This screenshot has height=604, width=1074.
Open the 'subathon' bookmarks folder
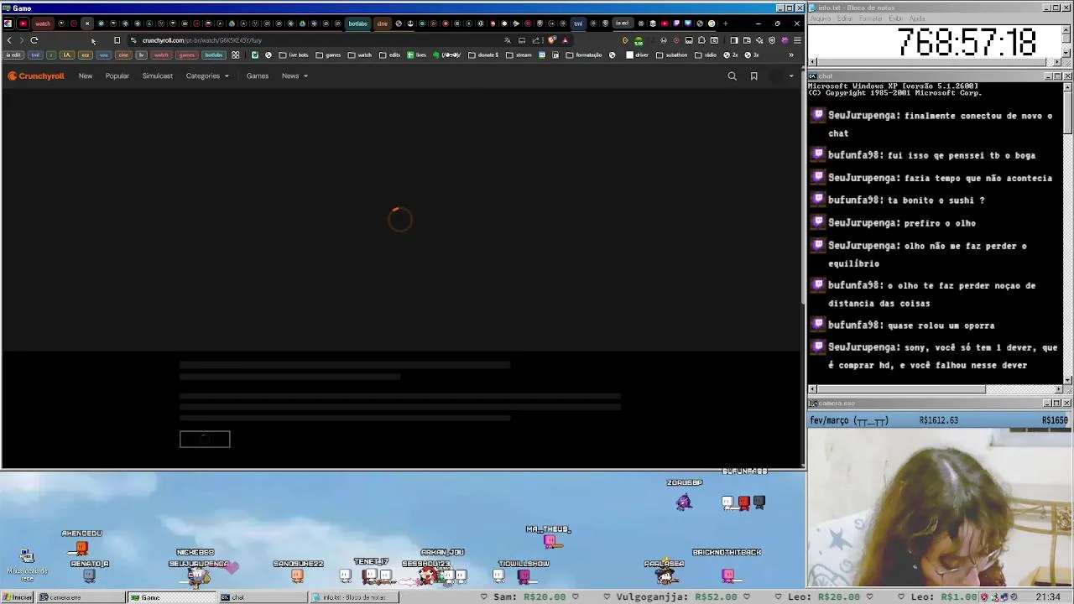(672, 55)
